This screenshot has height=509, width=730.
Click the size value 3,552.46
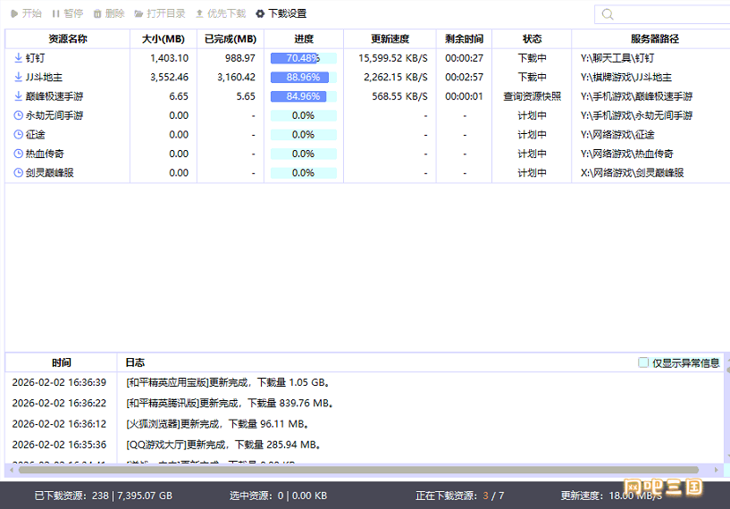pyautogui.click(x=170, y=77)
